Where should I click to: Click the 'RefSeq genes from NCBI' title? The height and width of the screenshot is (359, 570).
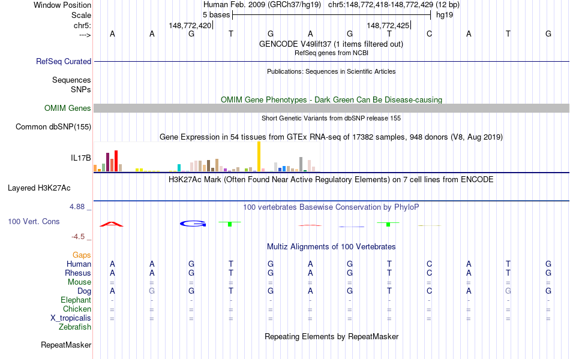click(331, 53)
